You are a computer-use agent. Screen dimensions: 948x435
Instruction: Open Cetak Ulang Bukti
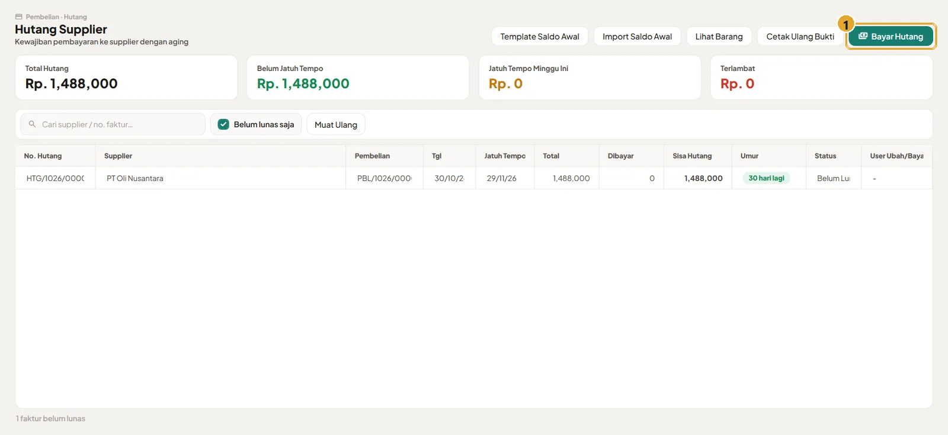coord(800,36)
